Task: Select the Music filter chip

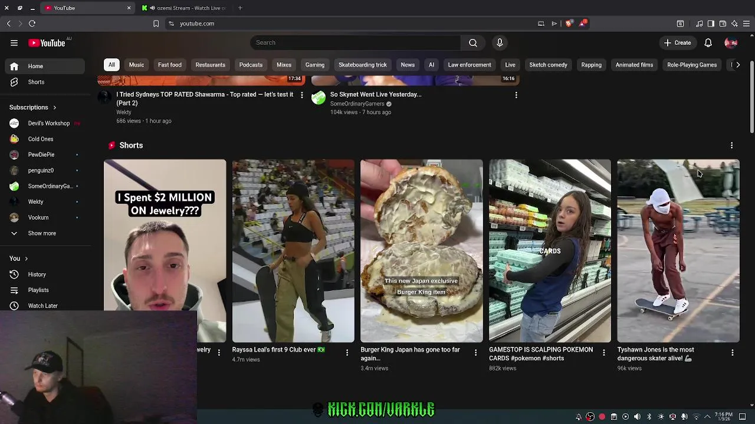Action: click(136, 65)
